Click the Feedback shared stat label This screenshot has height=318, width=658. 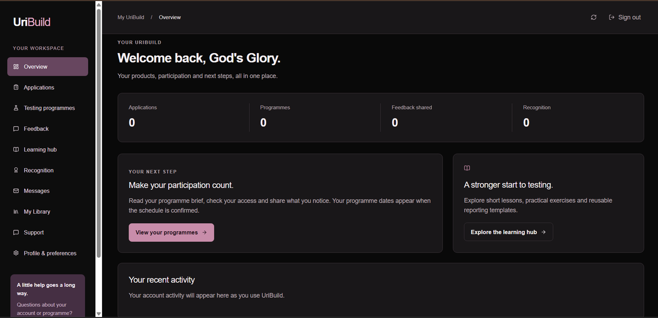(412, 107)
